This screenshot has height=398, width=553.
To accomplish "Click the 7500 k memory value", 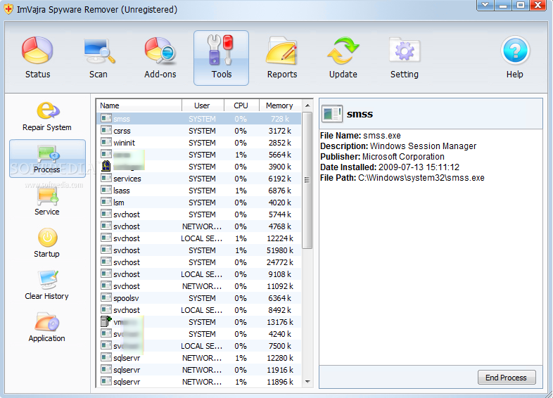I will (x=280, y=346).
